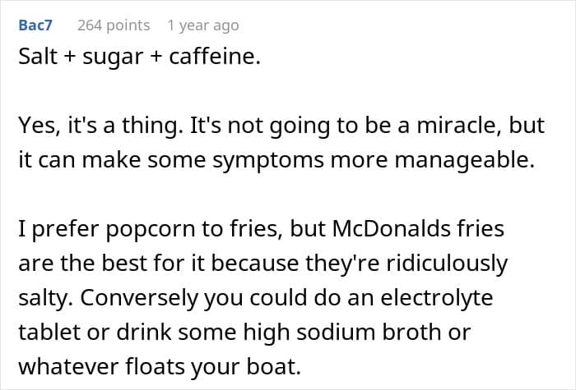Click the line 'Salt + sugar + caffeine.'

coord(139,57)
